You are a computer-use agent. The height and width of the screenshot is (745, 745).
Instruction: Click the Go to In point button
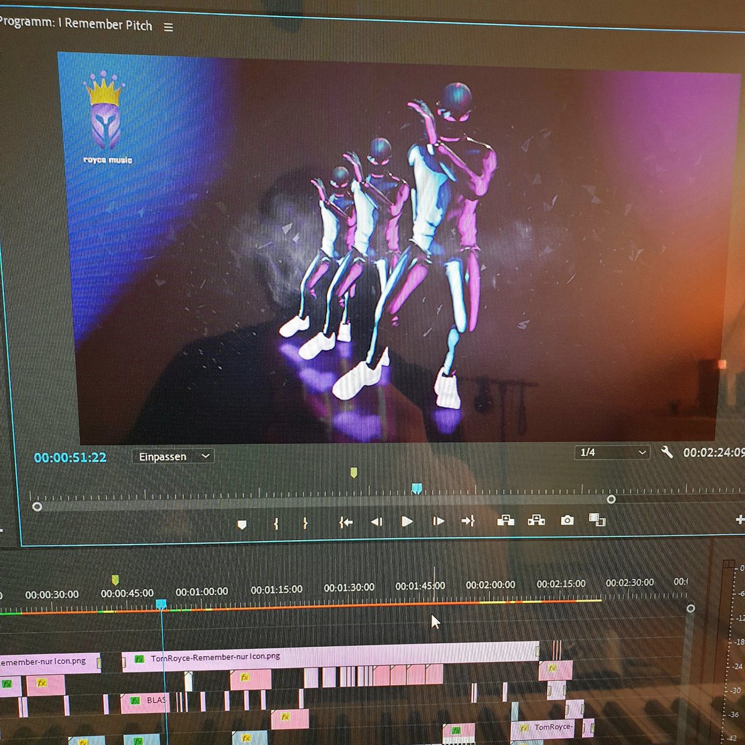pos(346,522)
